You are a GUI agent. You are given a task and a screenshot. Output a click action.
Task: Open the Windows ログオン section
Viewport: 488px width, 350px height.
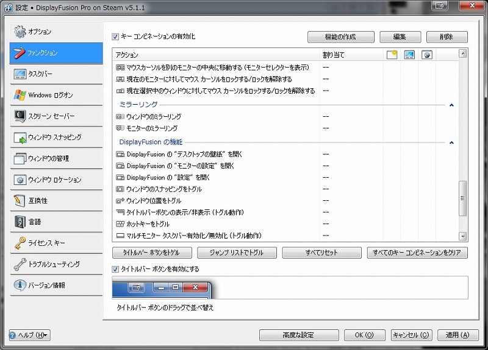coord(56,95)
